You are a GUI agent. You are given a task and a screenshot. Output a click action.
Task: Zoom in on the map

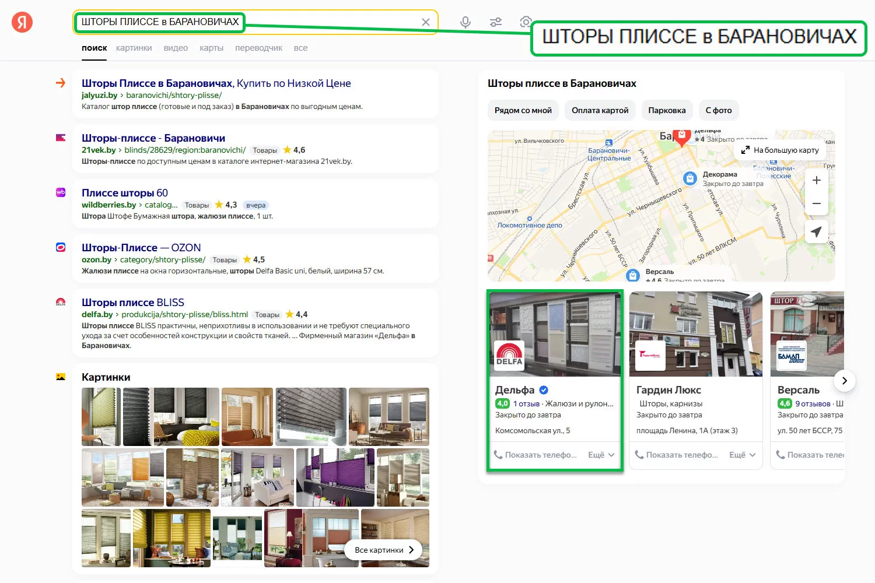click(x=816, y=181)
